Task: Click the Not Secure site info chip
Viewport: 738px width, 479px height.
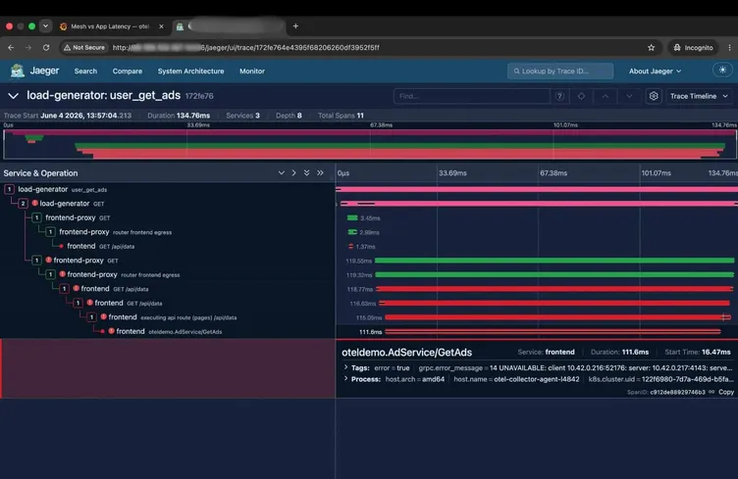Action: pos(84,47)
